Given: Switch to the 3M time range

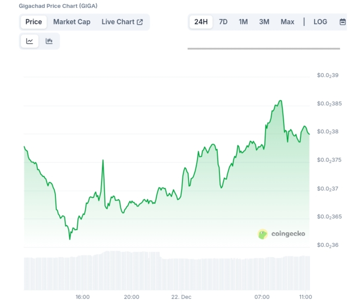Looking at the screenshot, I should [264, 22].
